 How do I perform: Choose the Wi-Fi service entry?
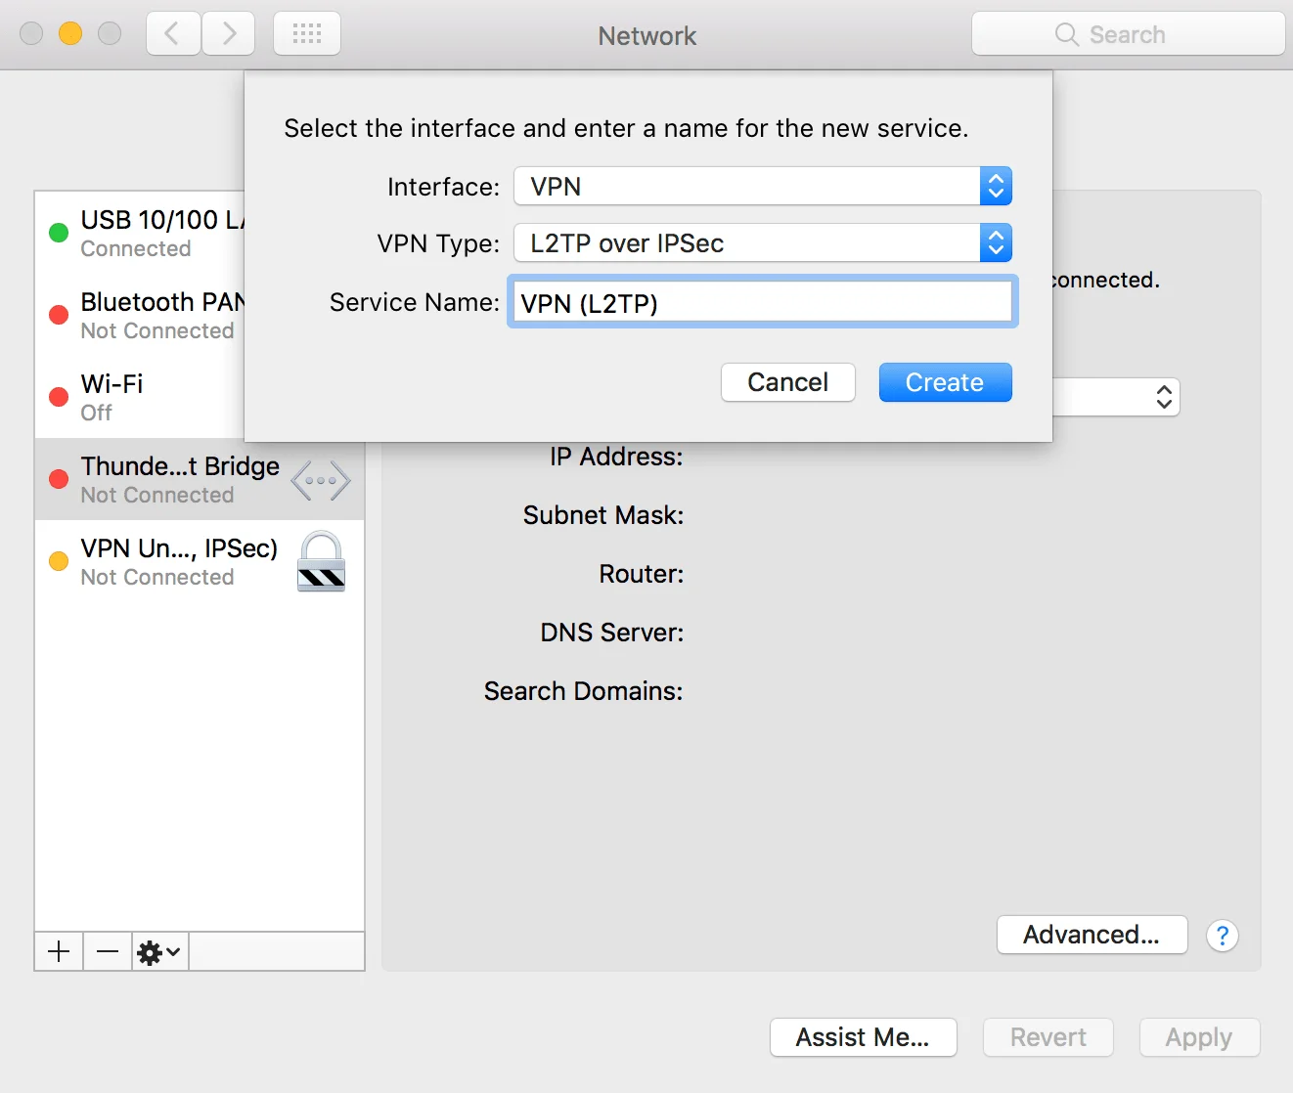147,397
